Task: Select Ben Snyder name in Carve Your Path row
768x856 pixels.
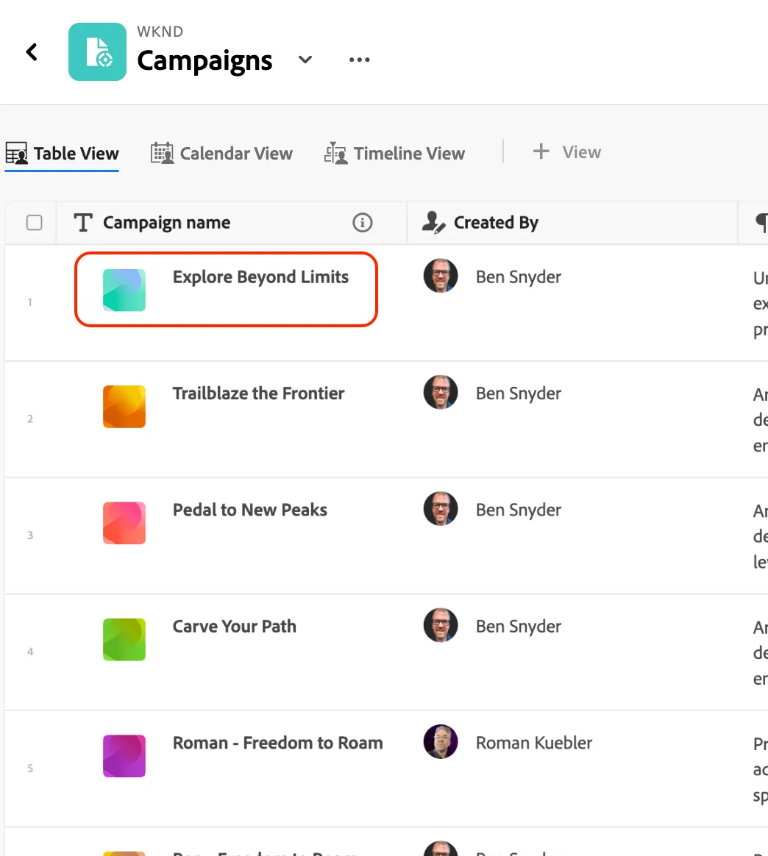Action: pyautogui.click(x=519, y=627)
